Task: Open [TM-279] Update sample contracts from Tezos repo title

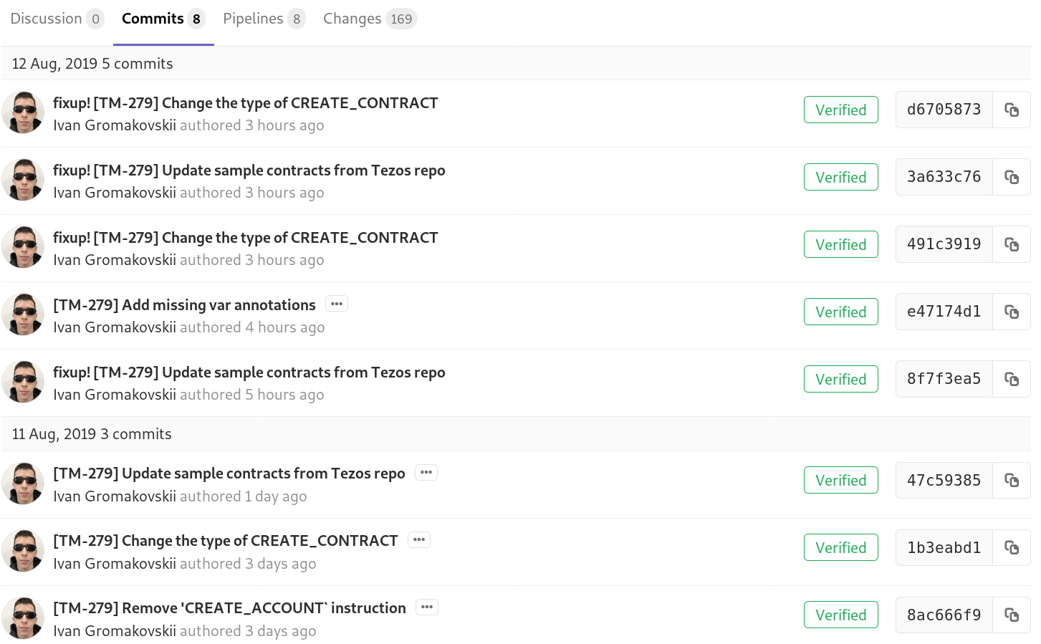Action: tap(229, 474)
